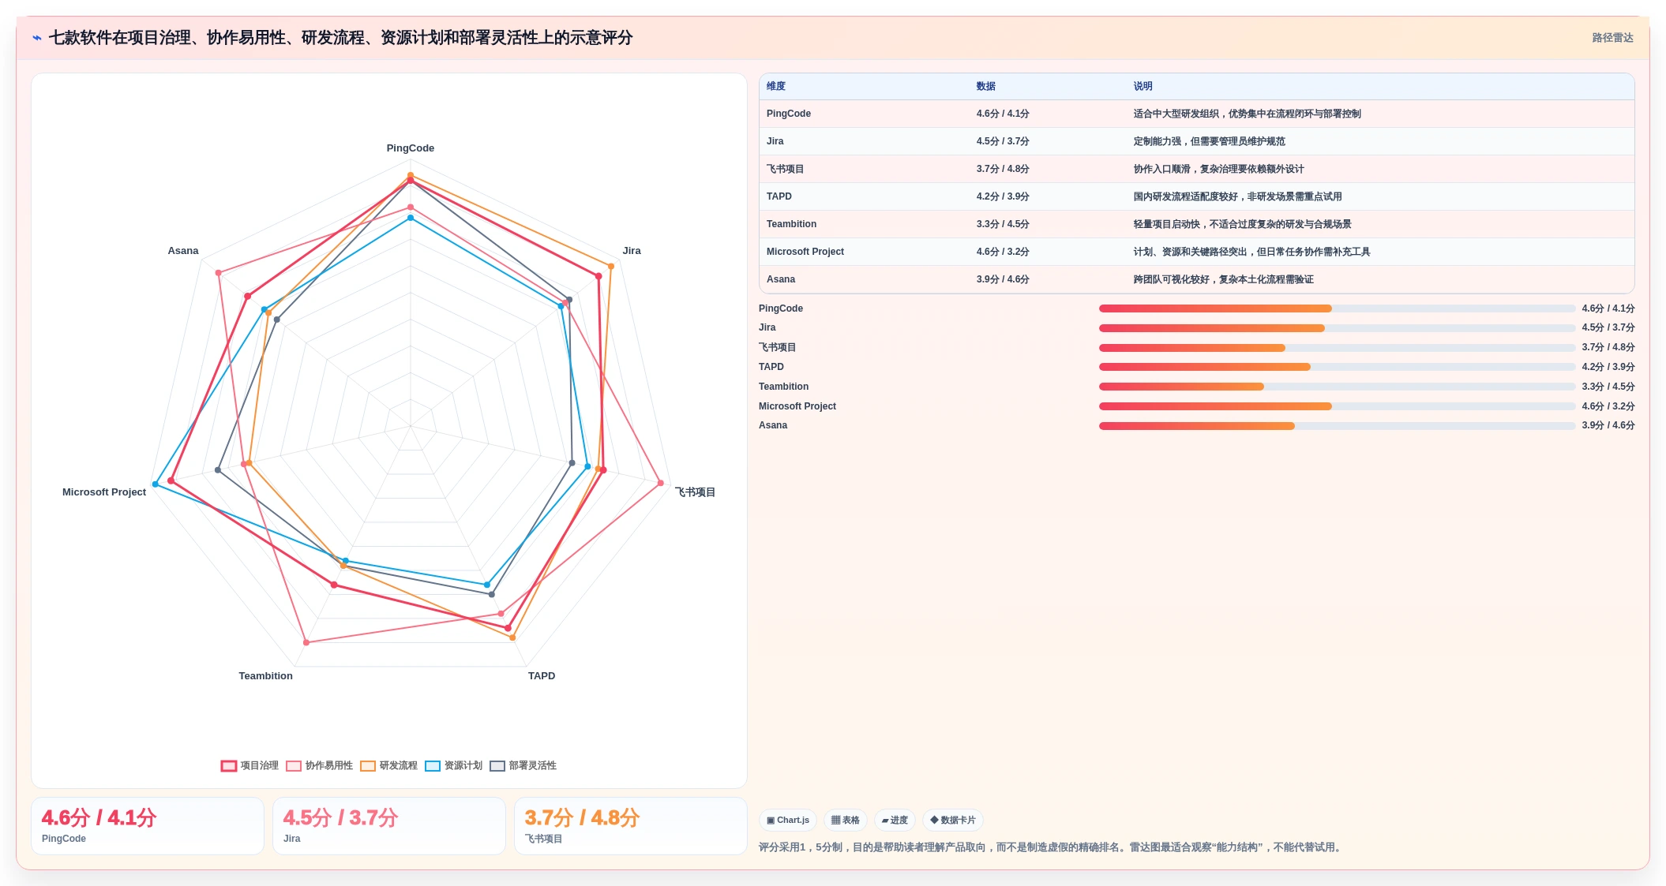Select the 飞书项目 table row name
1666x886 pixels.
point(786,169)
